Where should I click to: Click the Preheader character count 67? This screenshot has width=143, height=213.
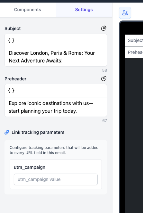104,121
